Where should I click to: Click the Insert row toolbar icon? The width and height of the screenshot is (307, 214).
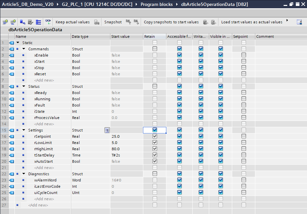(5, 22)
